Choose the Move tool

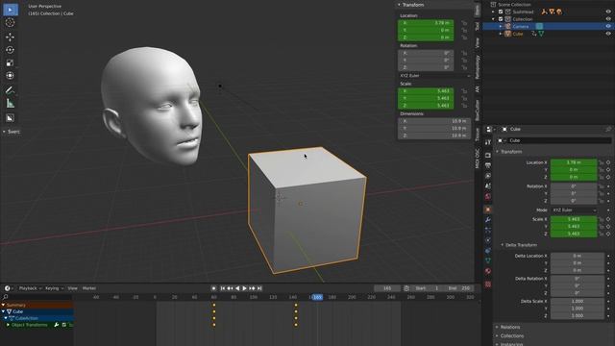coord(11,37)
